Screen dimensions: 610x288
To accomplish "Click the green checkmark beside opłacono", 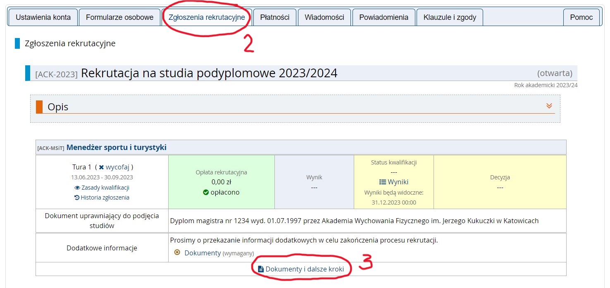I will (206, 192).
